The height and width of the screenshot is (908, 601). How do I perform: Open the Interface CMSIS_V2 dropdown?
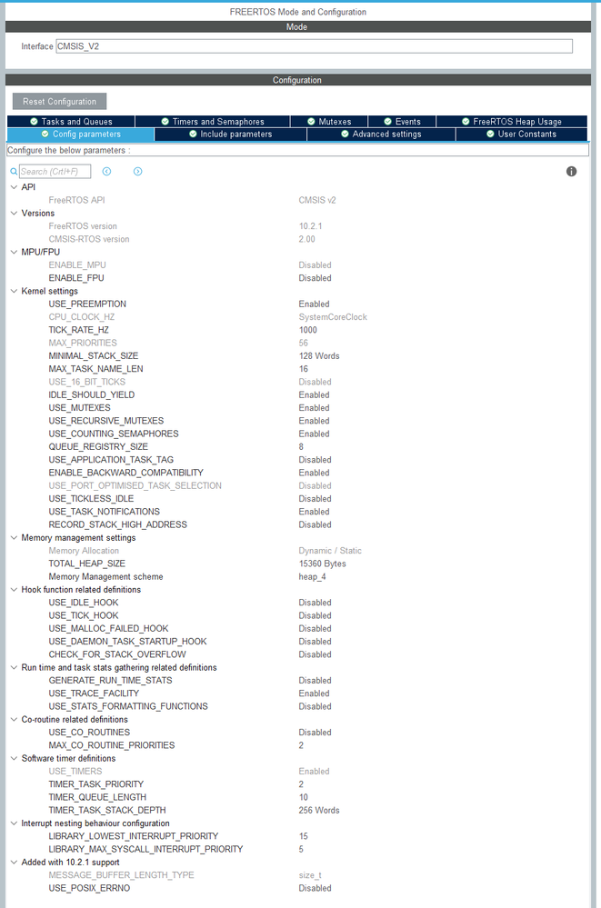click(x=314, y=46)
